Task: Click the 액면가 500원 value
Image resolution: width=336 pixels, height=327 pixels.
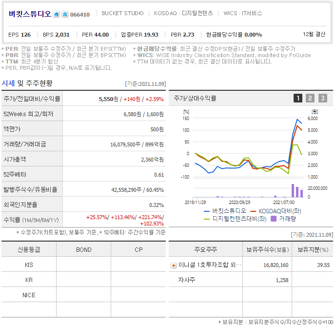Action: [157, 129]
